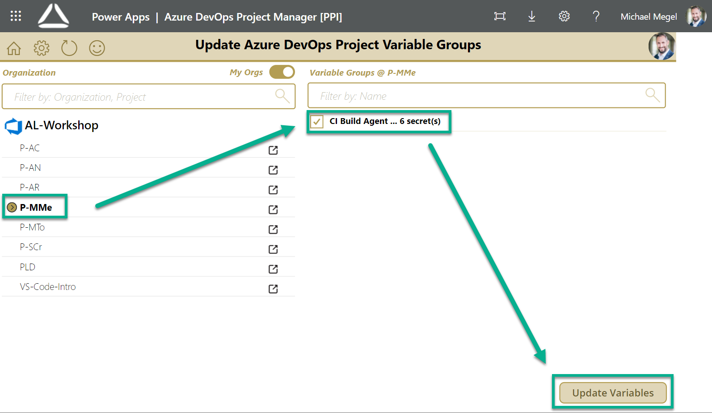Screen dimensions: 712x413
Task: Toggle the My Orgs switch
Action: point(282,72)
